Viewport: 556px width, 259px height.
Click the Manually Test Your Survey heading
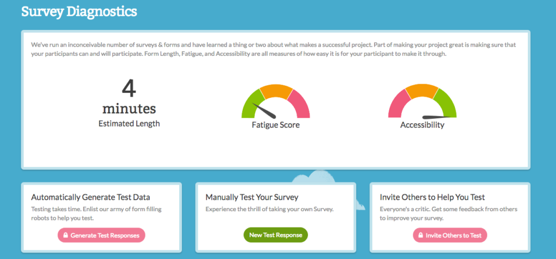point(252,197)
